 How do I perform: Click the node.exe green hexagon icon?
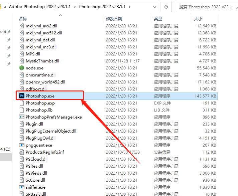[x=22, y=68]
